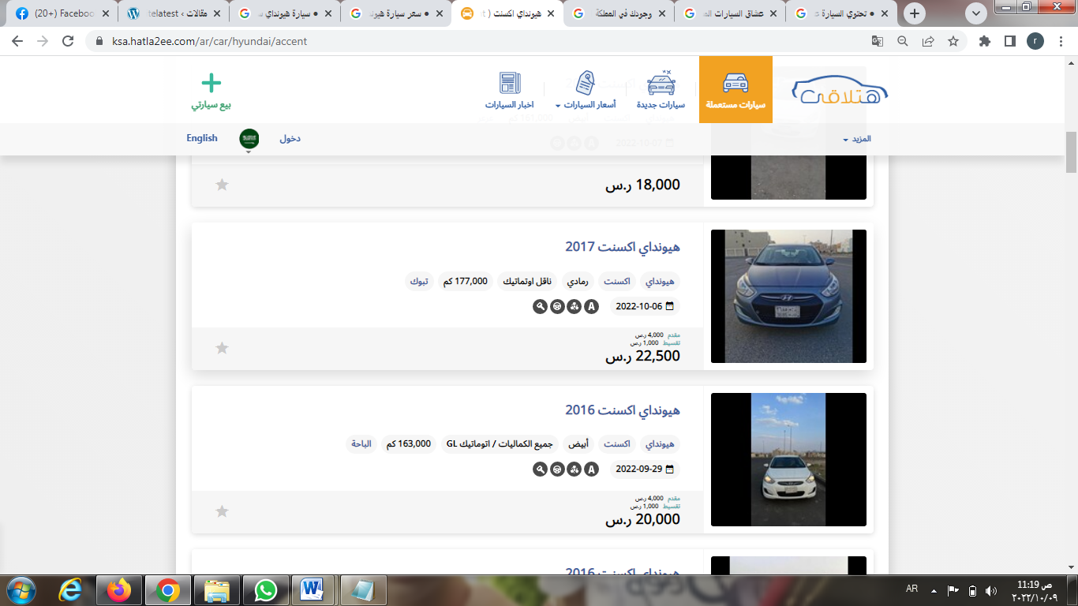The height and width of the screenshot is (606, 1078).
Task: Open the Used Cars (سيارات مستعملة) section
Action: [x=736, y=89]
